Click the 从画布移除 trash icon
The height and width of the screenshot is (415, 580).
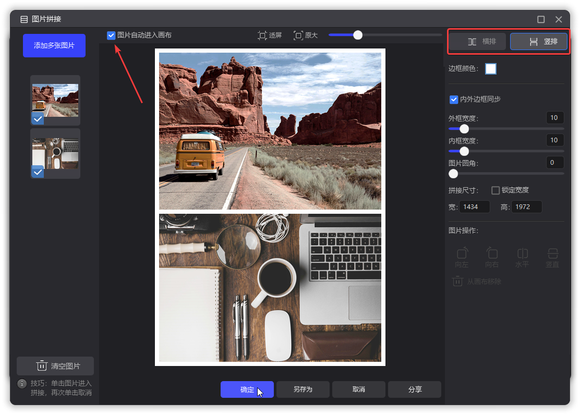457,282
